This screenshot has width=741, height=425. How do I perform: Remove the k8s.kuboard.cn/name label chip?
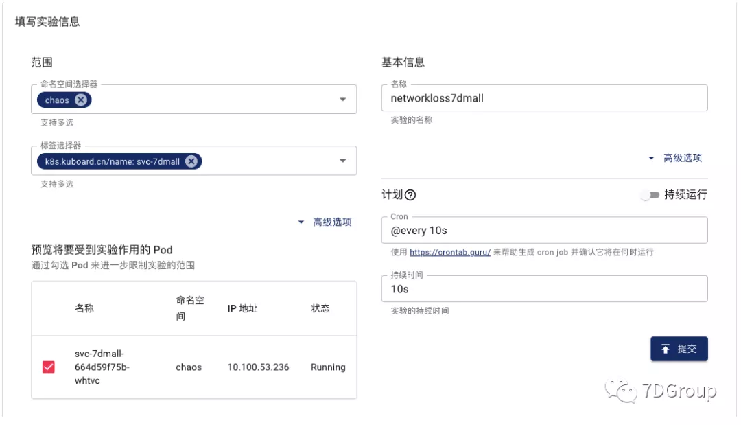tap(191, 161)
